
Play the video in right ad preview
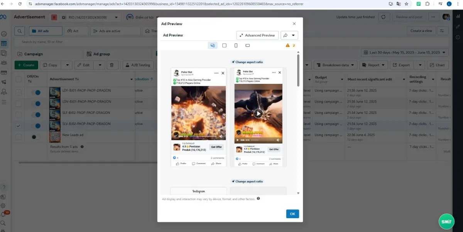[x=258, y=113]
